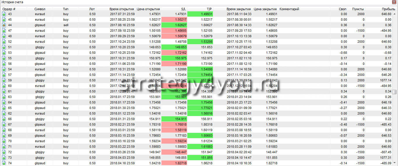Screen dimensions: 398x166
Task: Click the Время открытия column header
Action: coord(122,9)
